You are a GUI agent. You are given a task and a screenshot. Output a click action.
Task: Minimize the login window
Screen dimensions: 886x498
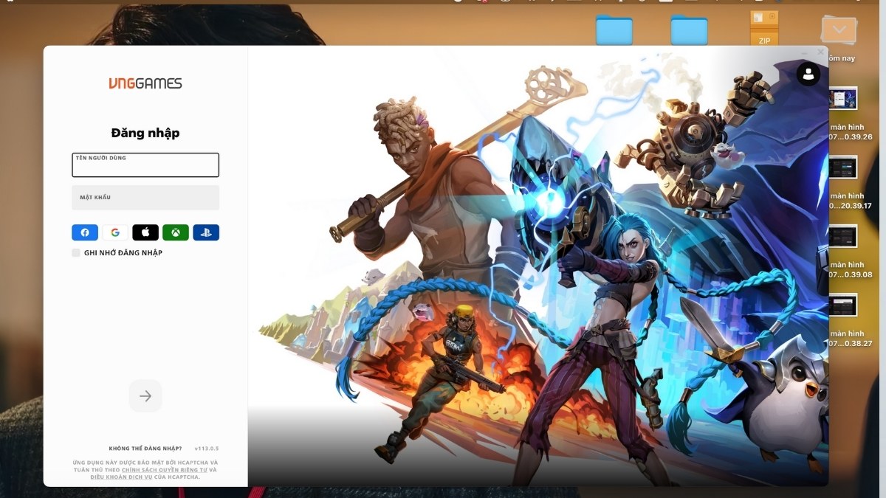point(804,52)
